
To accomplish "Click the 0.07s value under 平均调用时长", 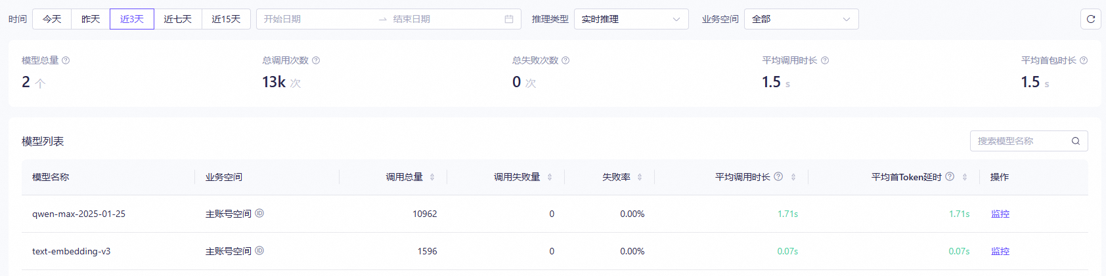I will [x=787, y=251].
